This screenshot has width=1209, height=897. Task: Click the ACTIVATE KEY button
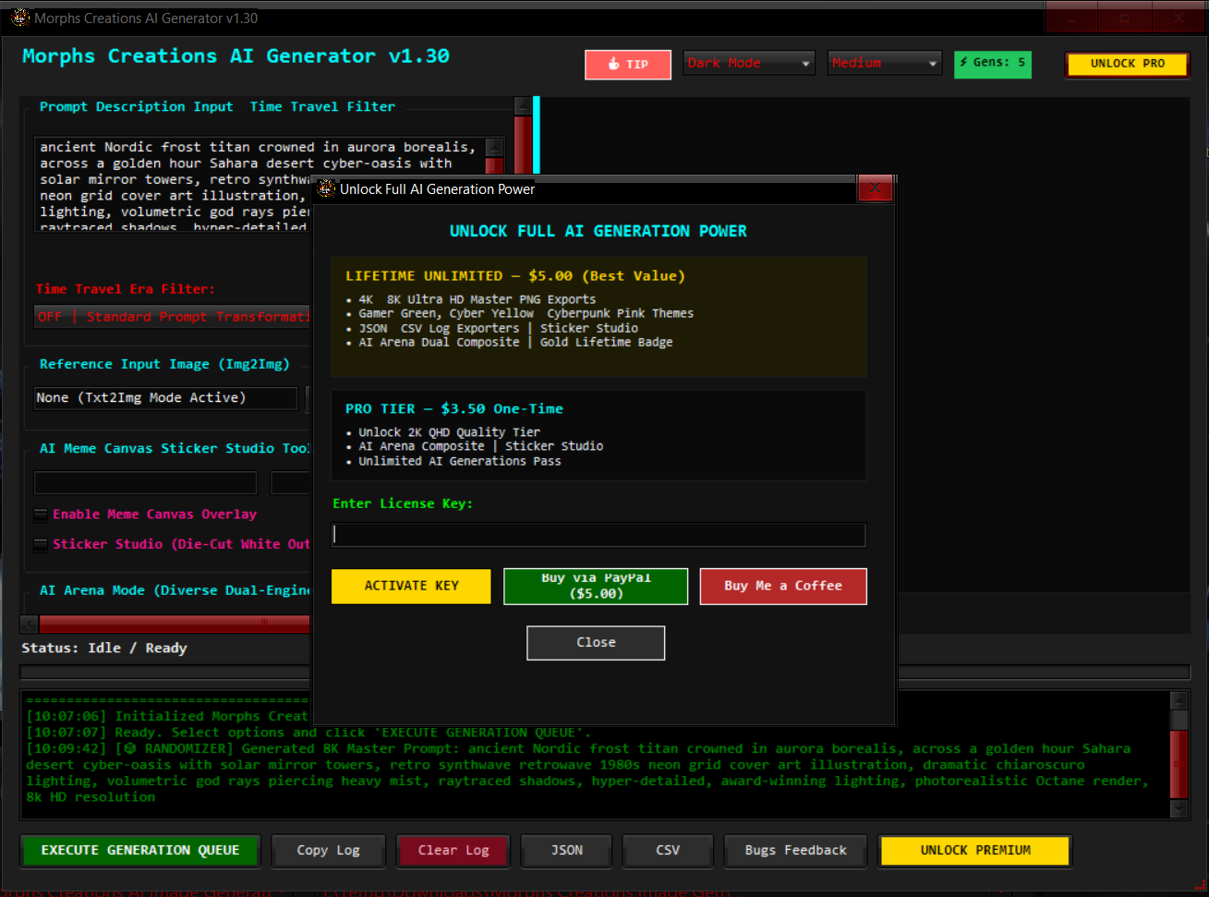411,587
